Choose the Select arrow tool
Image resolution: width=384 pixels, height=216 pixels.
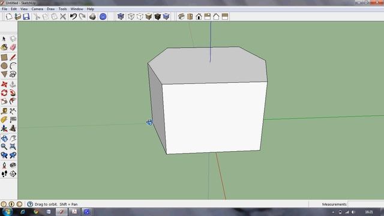tap(4, 38)
